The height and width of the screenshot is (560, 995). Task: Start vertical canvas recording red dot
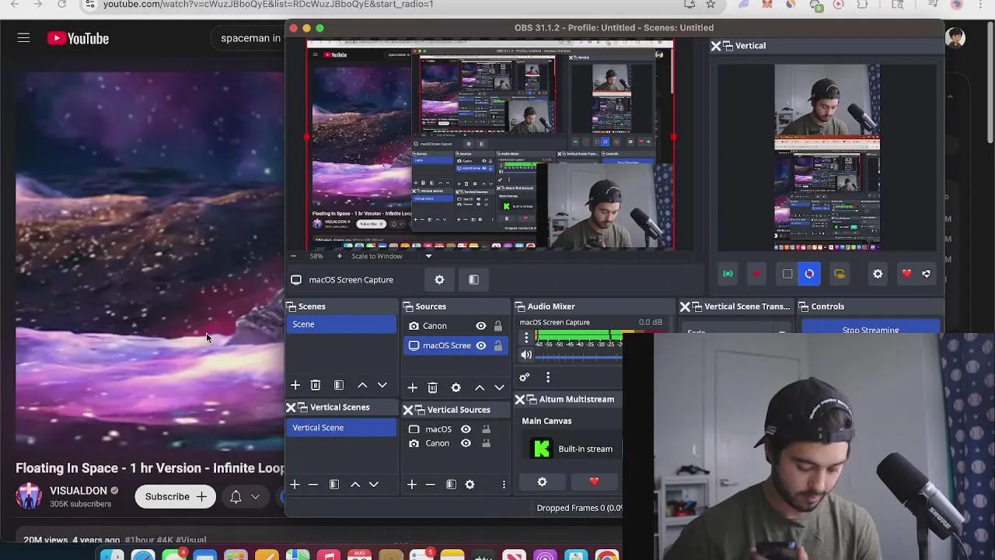[x=756, y=274]
